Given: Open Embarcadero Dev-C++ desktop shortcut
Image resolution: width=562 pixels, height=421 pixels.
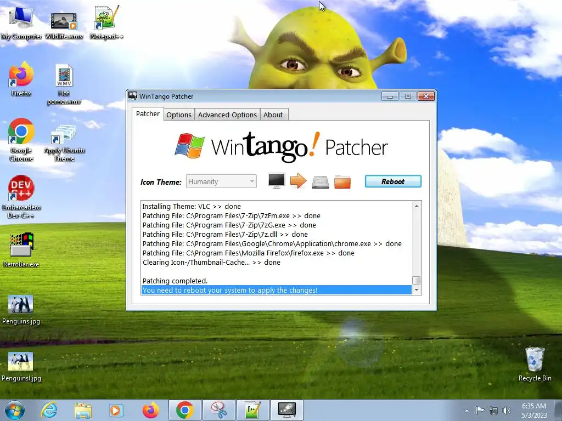Looking at the screenshot, I should tap(21, 196).
